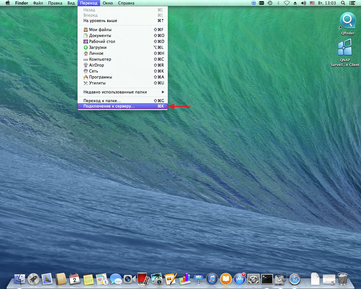
Task: Choose На уровень выше menu entry
Action: [x=123, y=21]
